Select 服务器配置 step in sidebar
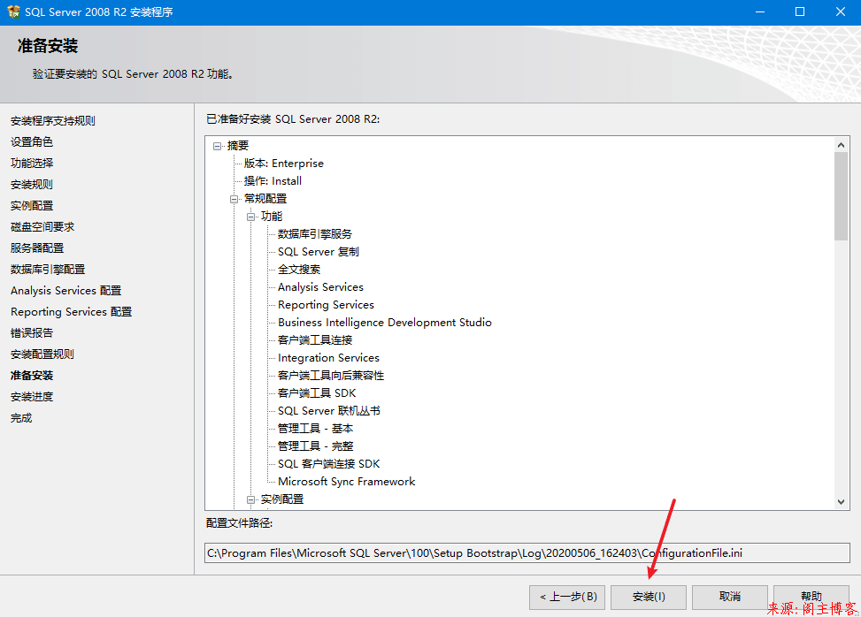 click(37, 248)
